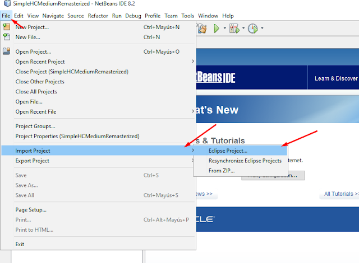This screenshot has width=359, height=263.
Task: Open Project Properties (SimpleHCMediumRemasterized)
Action: [x=99, y=137]
